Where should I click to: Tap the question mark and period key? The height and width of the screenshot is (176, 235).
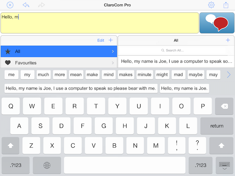click(198, 146)
